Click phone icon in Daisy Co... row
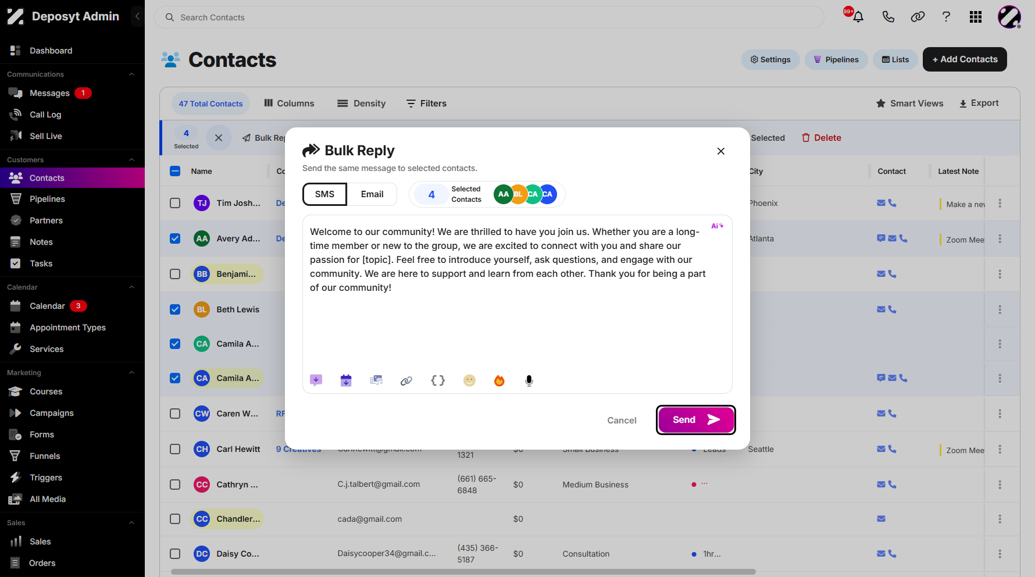Screen dimensions: 1035x577 [892, 554]
